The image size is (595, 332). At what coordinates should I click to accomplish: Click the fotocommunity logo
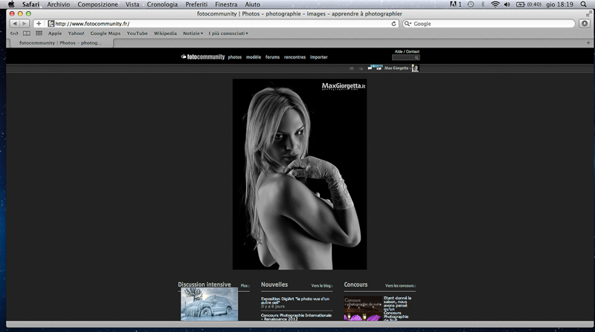tap(203, 57)
